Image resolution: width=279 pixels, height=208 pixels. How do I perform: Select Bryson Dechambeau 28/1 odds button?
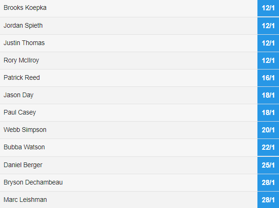tap(268, 183)
